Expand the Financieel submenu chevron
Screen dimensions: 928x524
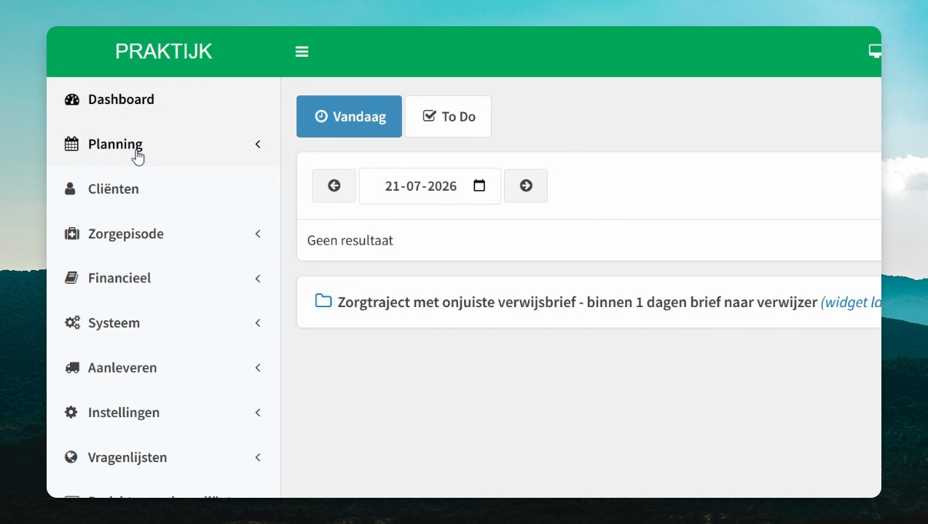(258, 279)
